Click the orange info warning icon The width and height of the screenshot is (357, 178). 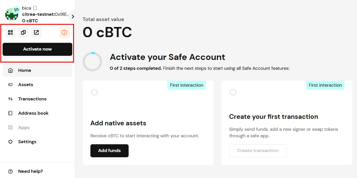[x=64, y=32]
